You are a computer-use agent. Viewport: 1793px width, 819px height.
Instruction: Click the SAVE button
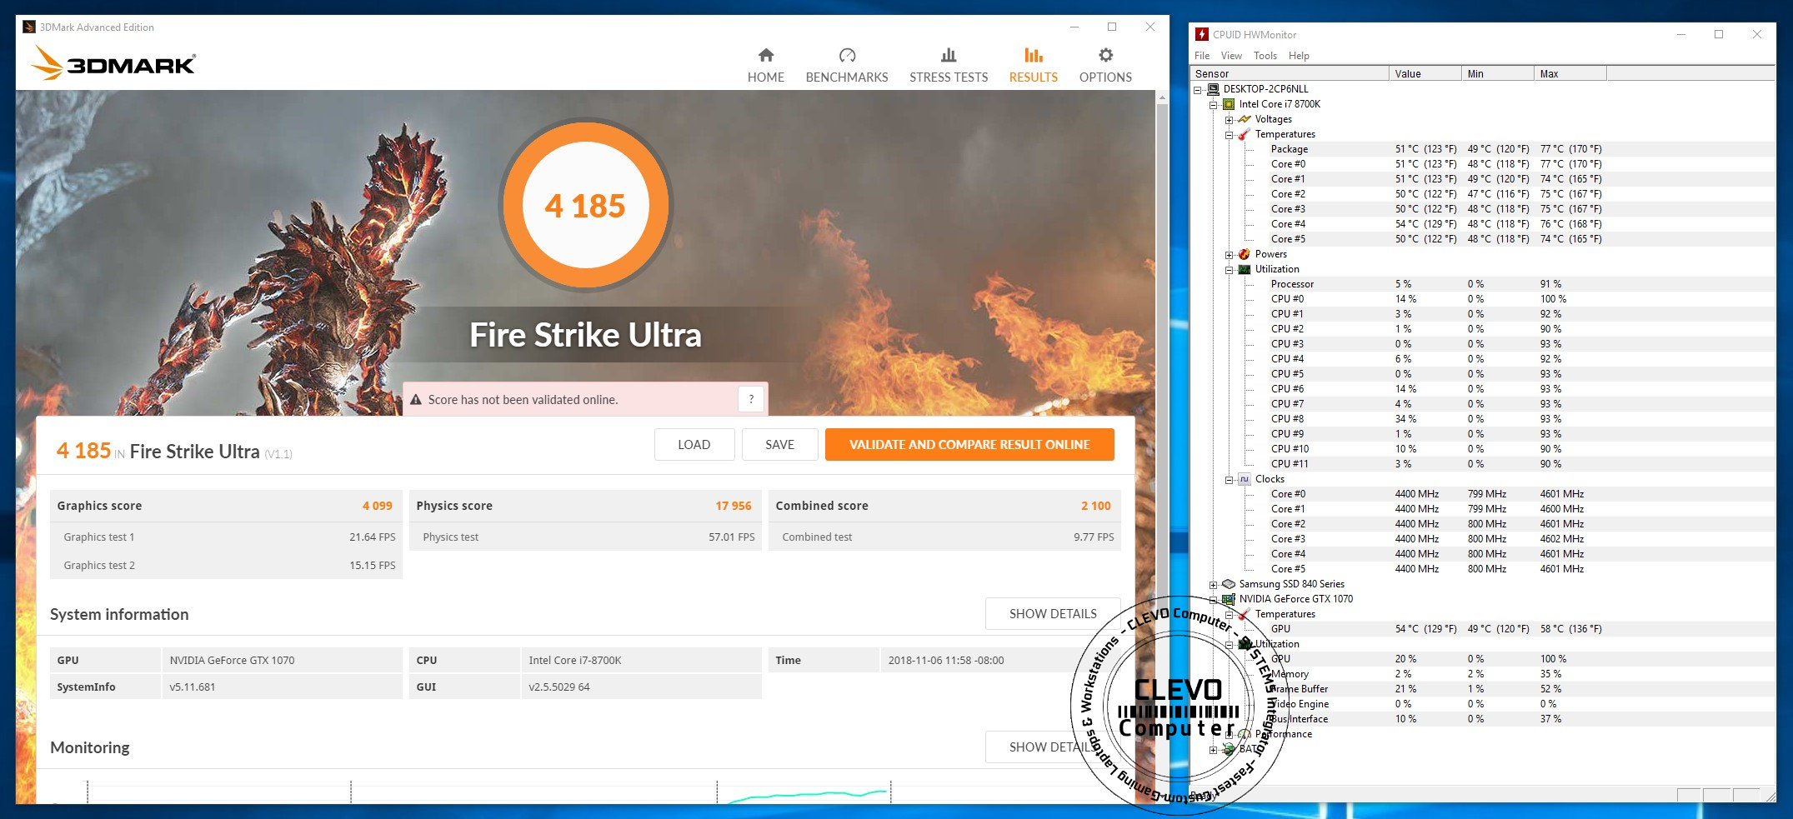pos(779,444)
